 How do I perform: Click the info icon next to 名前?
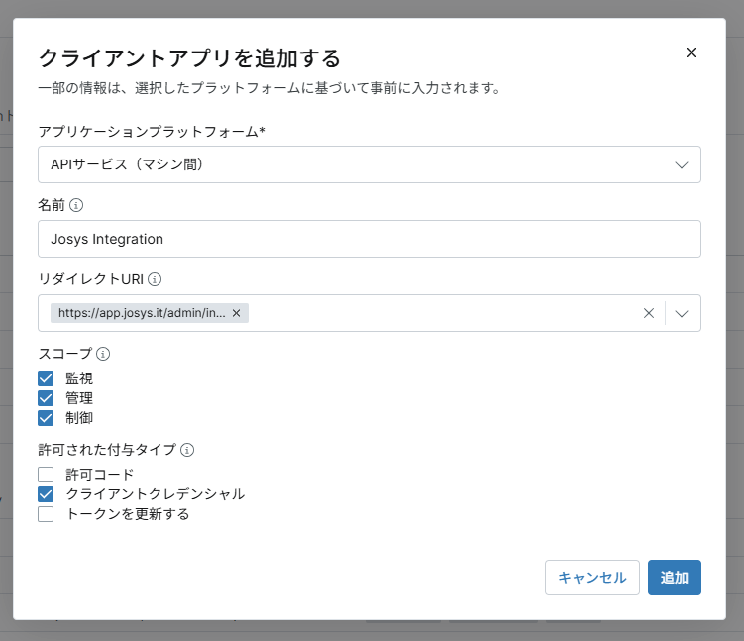(x=76, y=206)
